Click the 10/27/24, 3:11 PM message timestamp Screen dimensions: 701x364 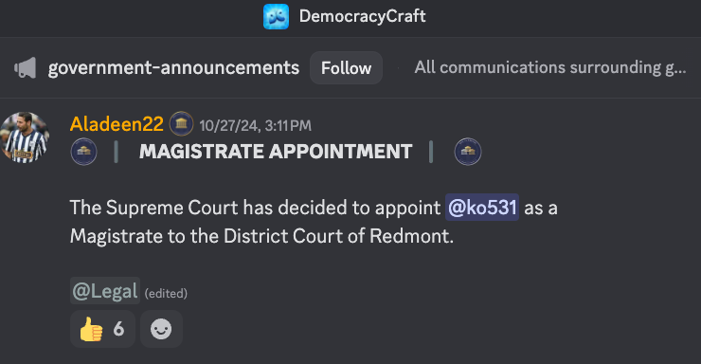pos(255,126)
